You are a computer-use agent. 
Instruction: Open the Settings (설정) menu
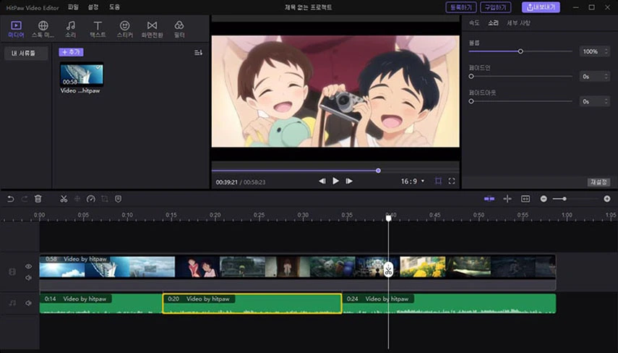(93, 7)
